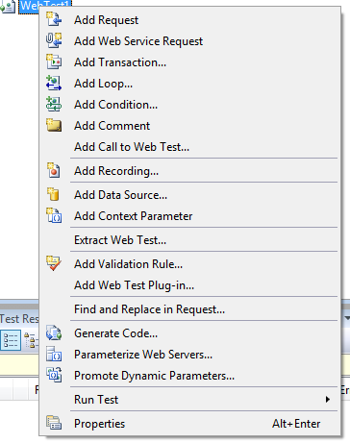Click the Add Web Service Request icon

pos(54,40)
